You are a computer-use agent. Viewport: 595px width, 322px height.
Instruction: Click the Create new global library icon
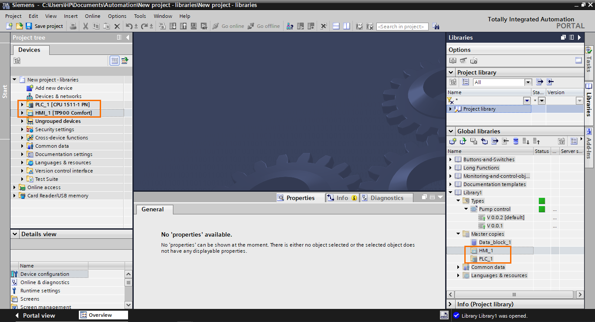452,141
